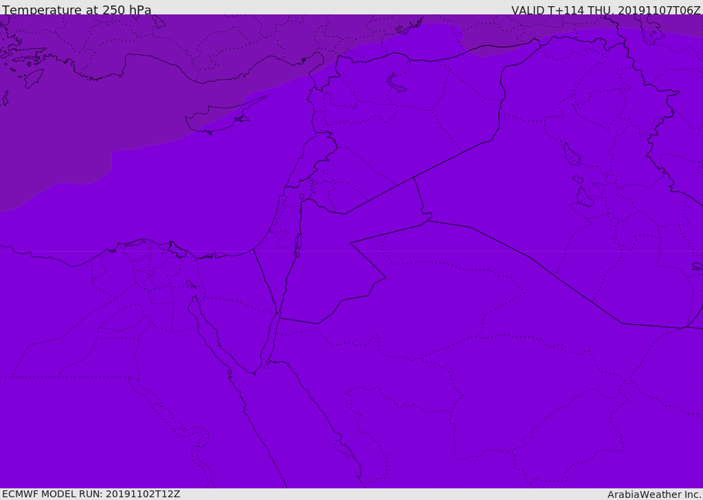703x500 pixels.
Task: Click the 'Temperature at 250 hPa' title
Action: [77, 10]
